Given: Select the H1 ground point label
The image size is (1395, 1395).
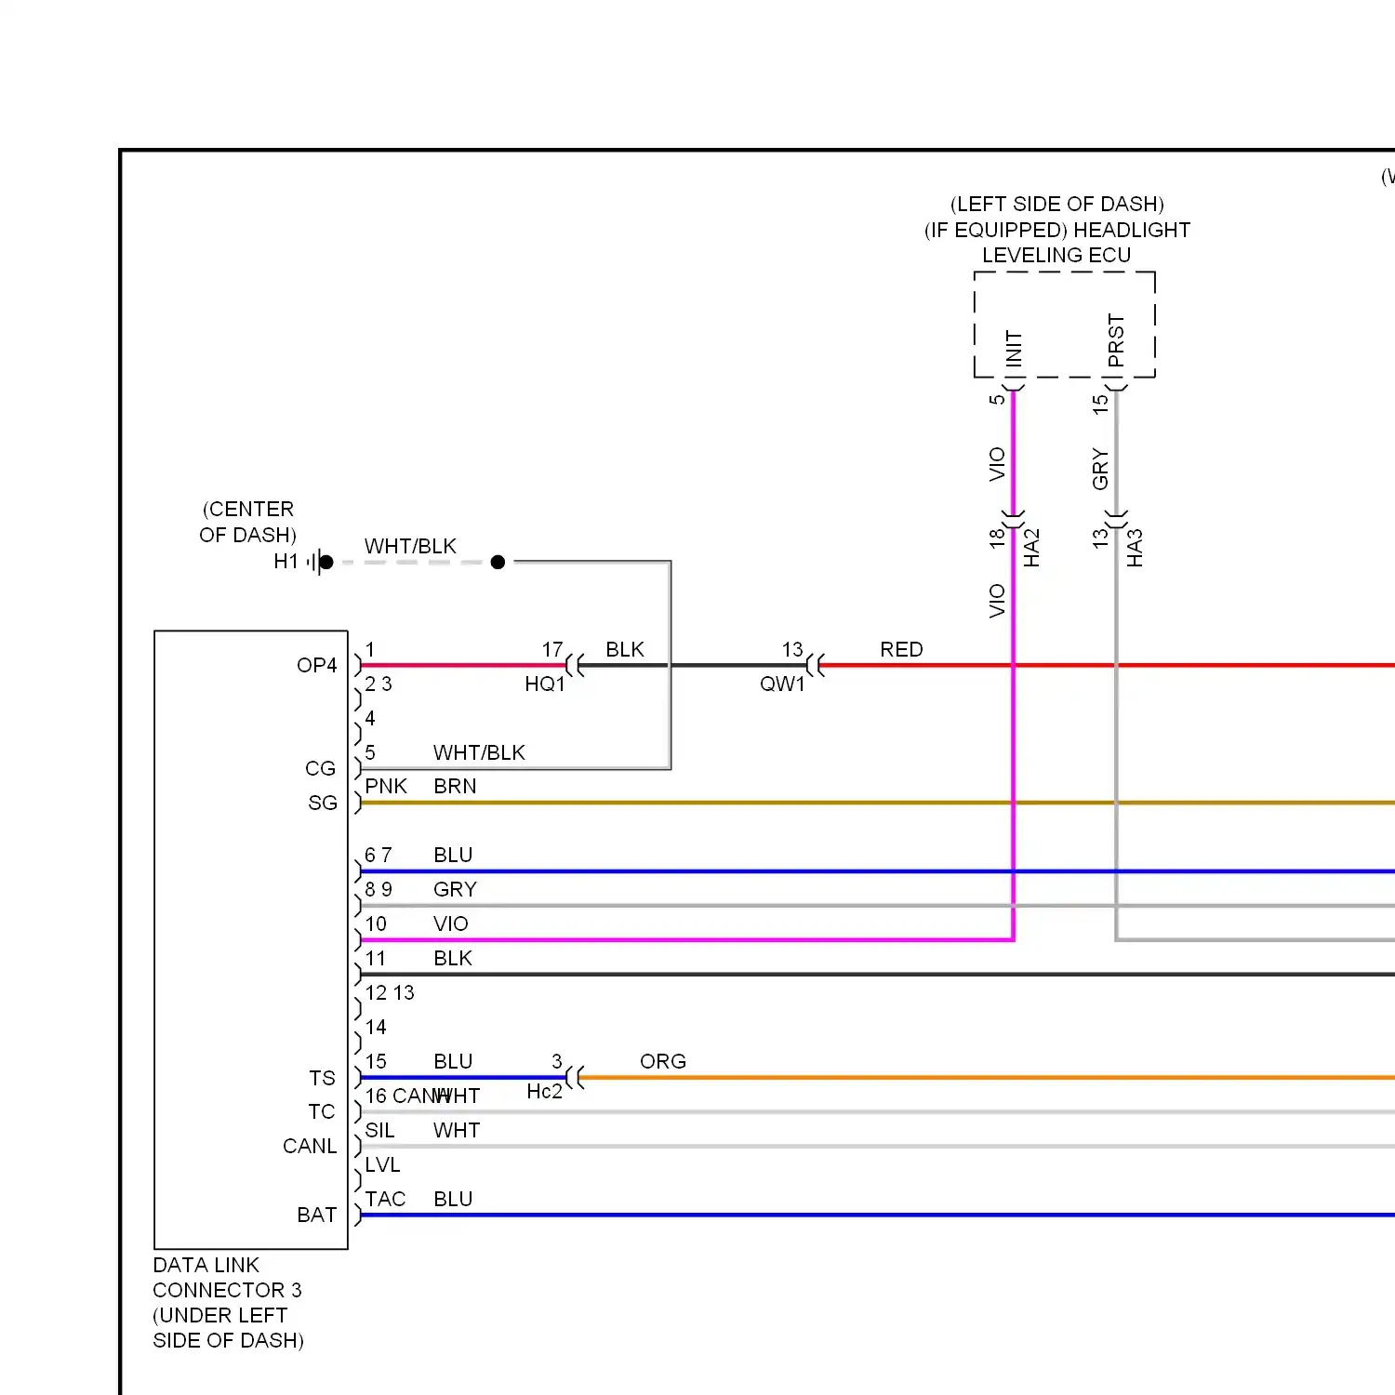Looking at the screenshot, I should (x=286, y=561).
